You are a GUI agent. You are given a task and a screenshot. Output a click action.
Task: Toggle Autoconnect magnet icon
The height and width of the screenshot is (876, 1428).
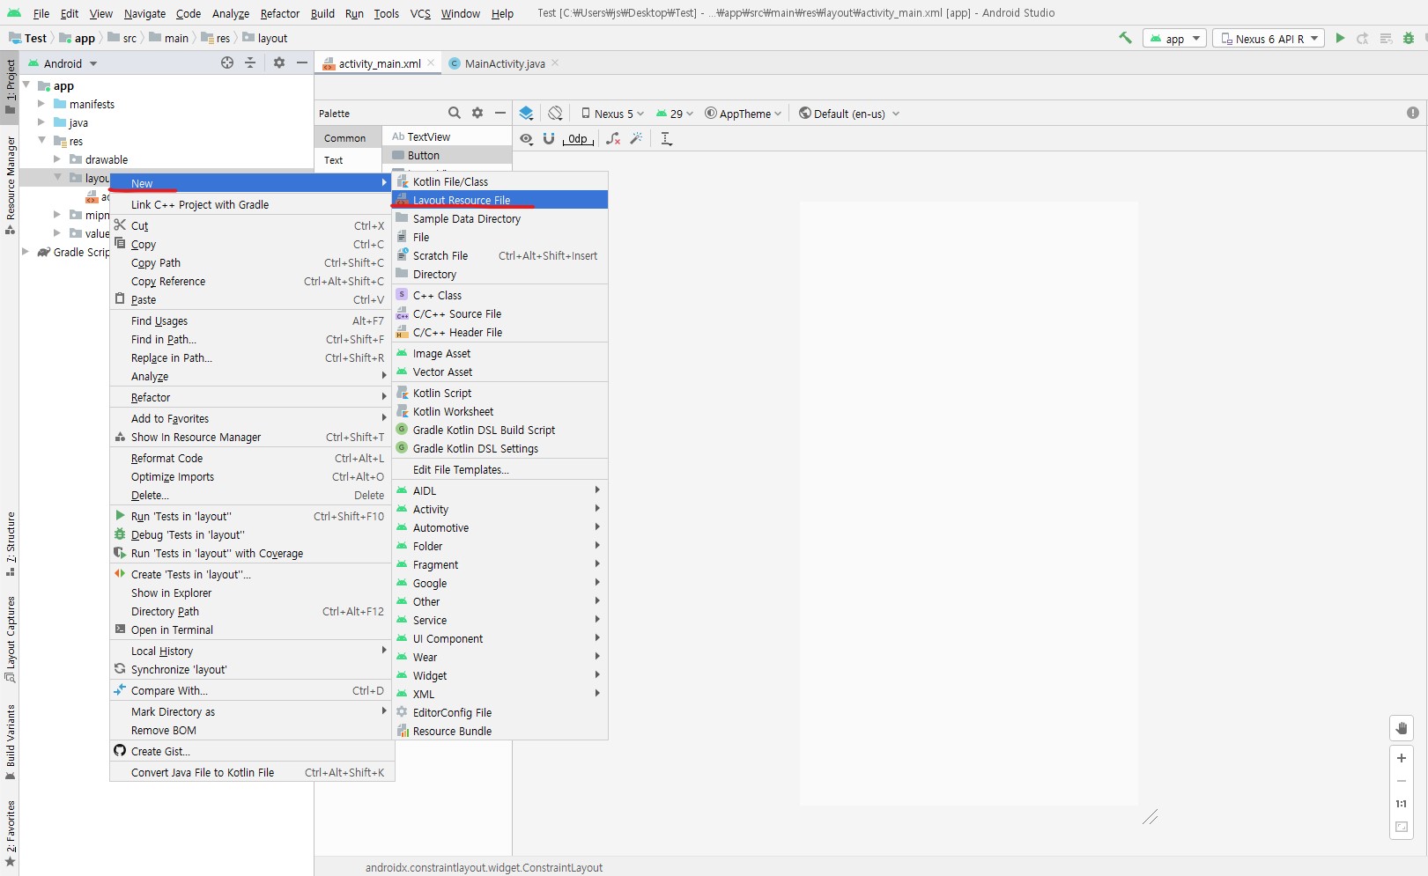(x=549, y=138)
